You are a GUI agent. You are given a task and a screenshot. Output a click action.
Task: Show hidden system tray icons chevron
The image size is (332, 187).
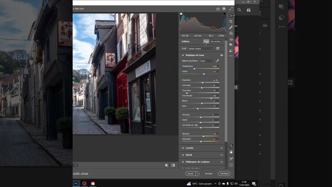pos(215,183)
